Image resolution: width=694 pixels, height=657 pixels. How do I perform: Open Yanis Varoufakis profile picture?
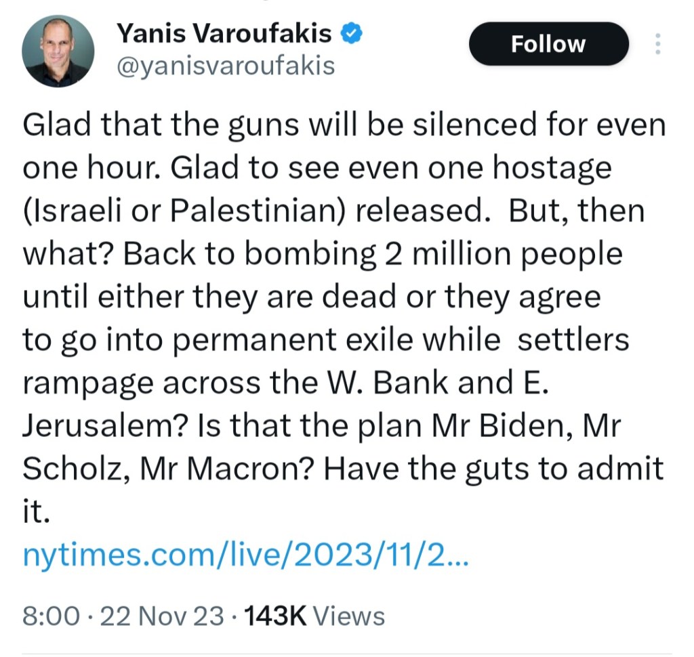pos(58,51)
